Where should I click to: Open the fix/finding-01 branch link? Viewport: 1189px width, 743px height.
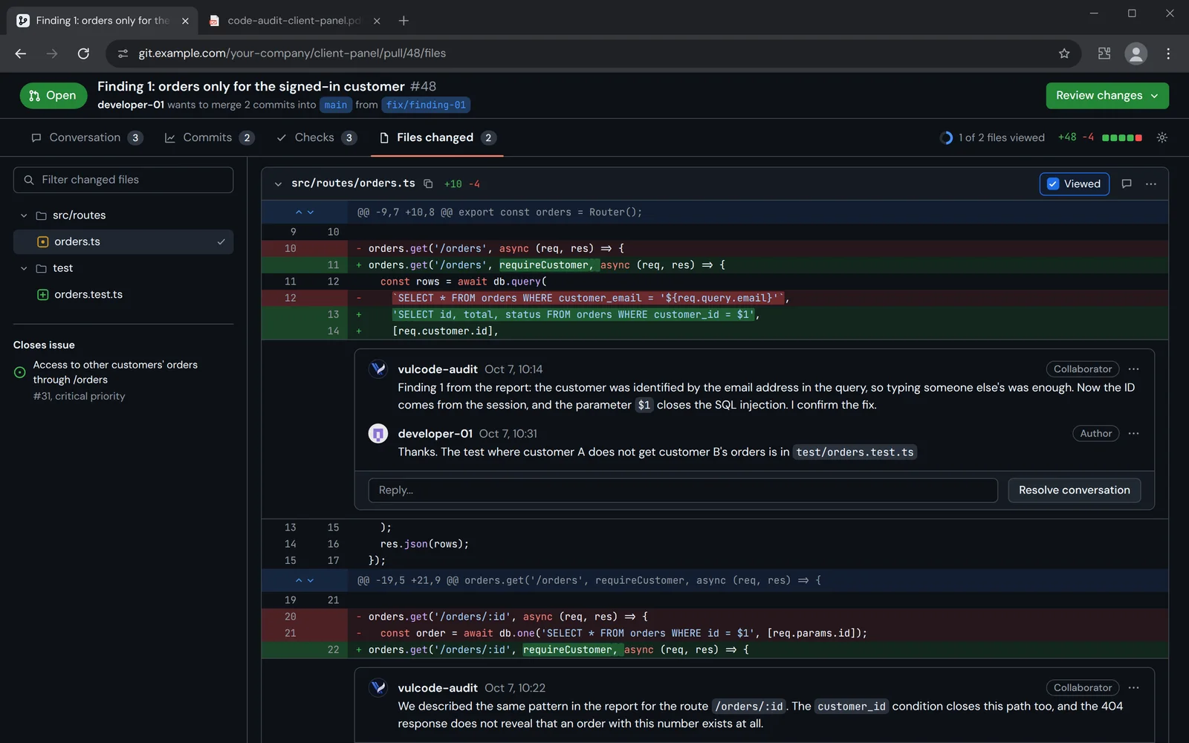(426, 106)
